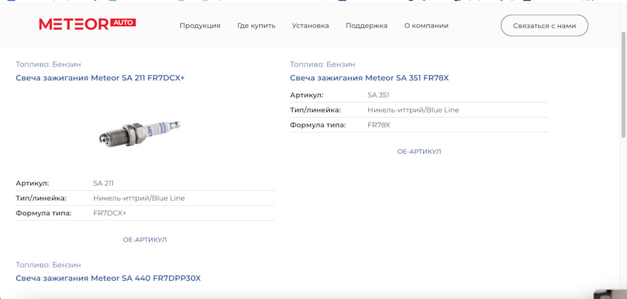Image resolution: width=627 pixels, height=299 pixels.
Task: Open Свеча зажигания Meteor SA 211 FR7DCX+ link
Action: click(100, 78)
